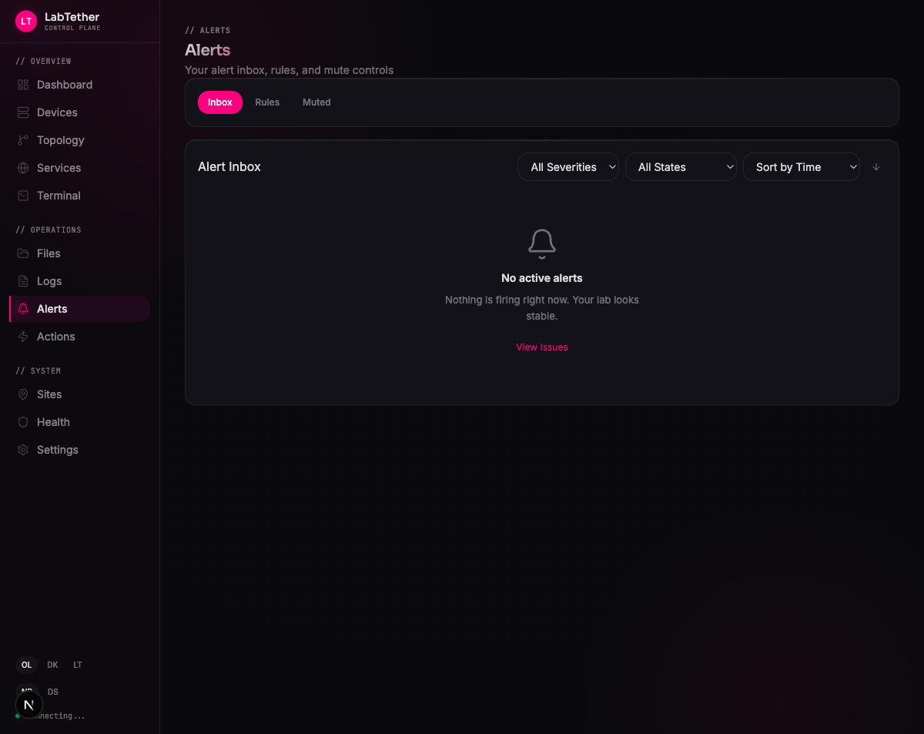Select the OL theme option
Viewport: 924px width, 734px height.
point(27,665)
